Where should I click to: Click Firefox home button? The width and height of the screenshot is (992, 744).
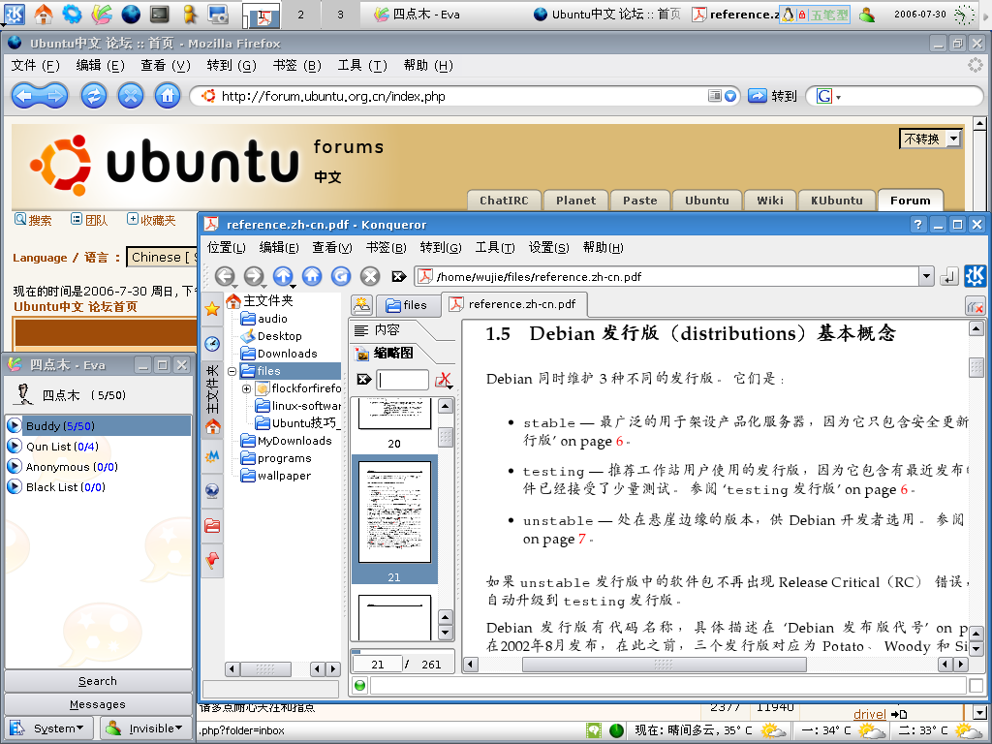[167, 96]
